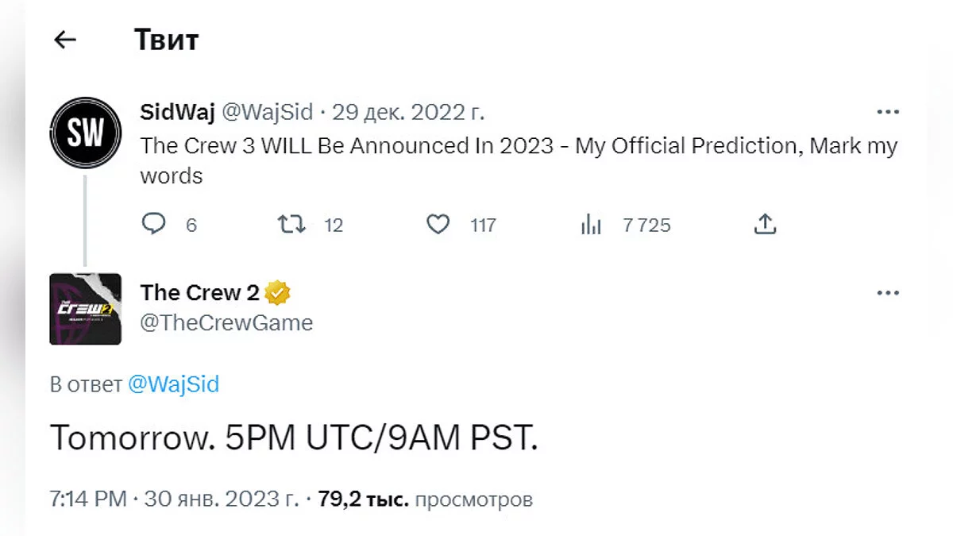Viewport: 953px width, 536px height.
Task: Click The Crew 2 verified badge
Action: (278, 293)
